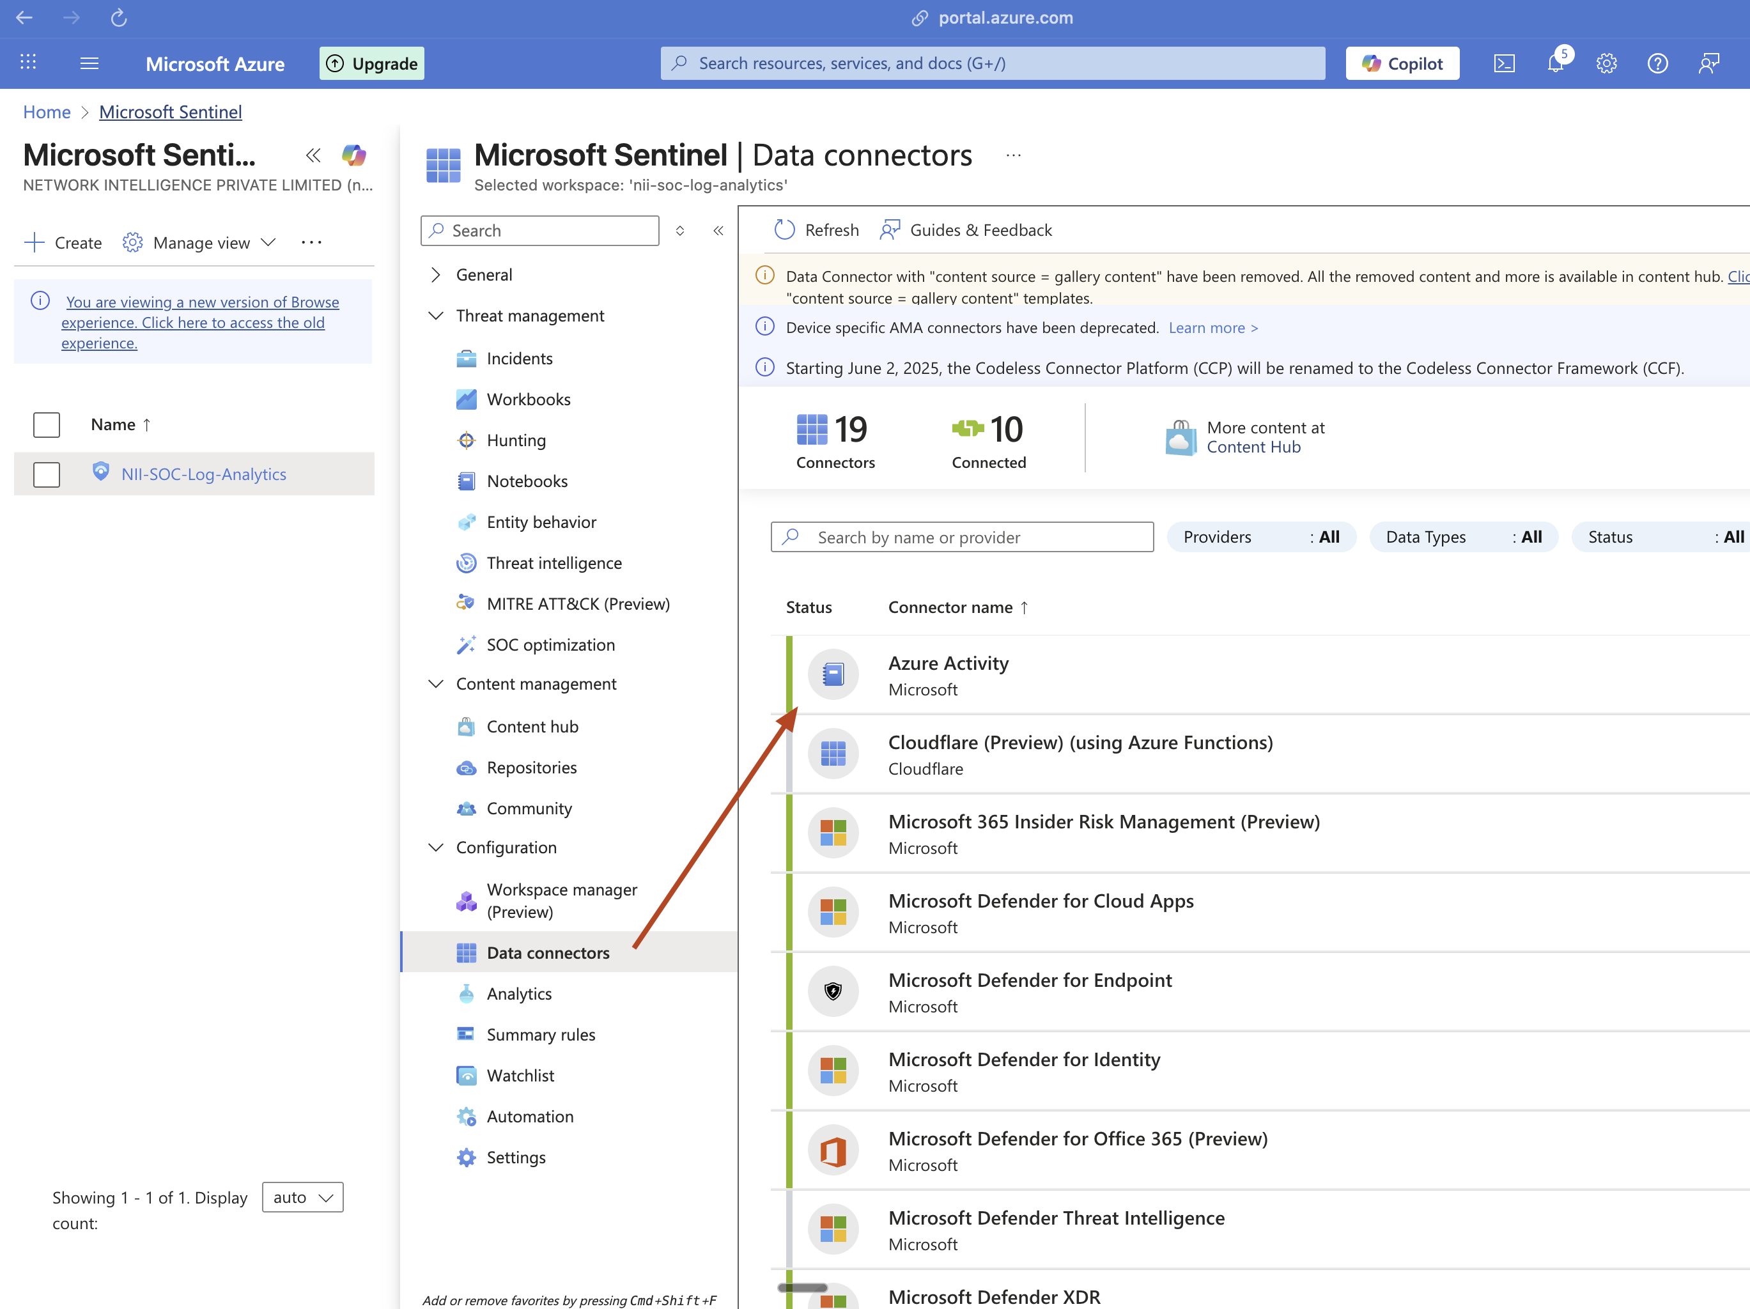Open the Cloud Shell icon
The width and height of the screenshot is (1750, 1309).
click(1504, 63)
